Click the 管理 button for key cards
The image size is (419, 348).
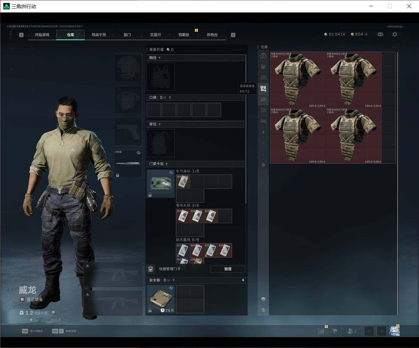coord(228,269)
